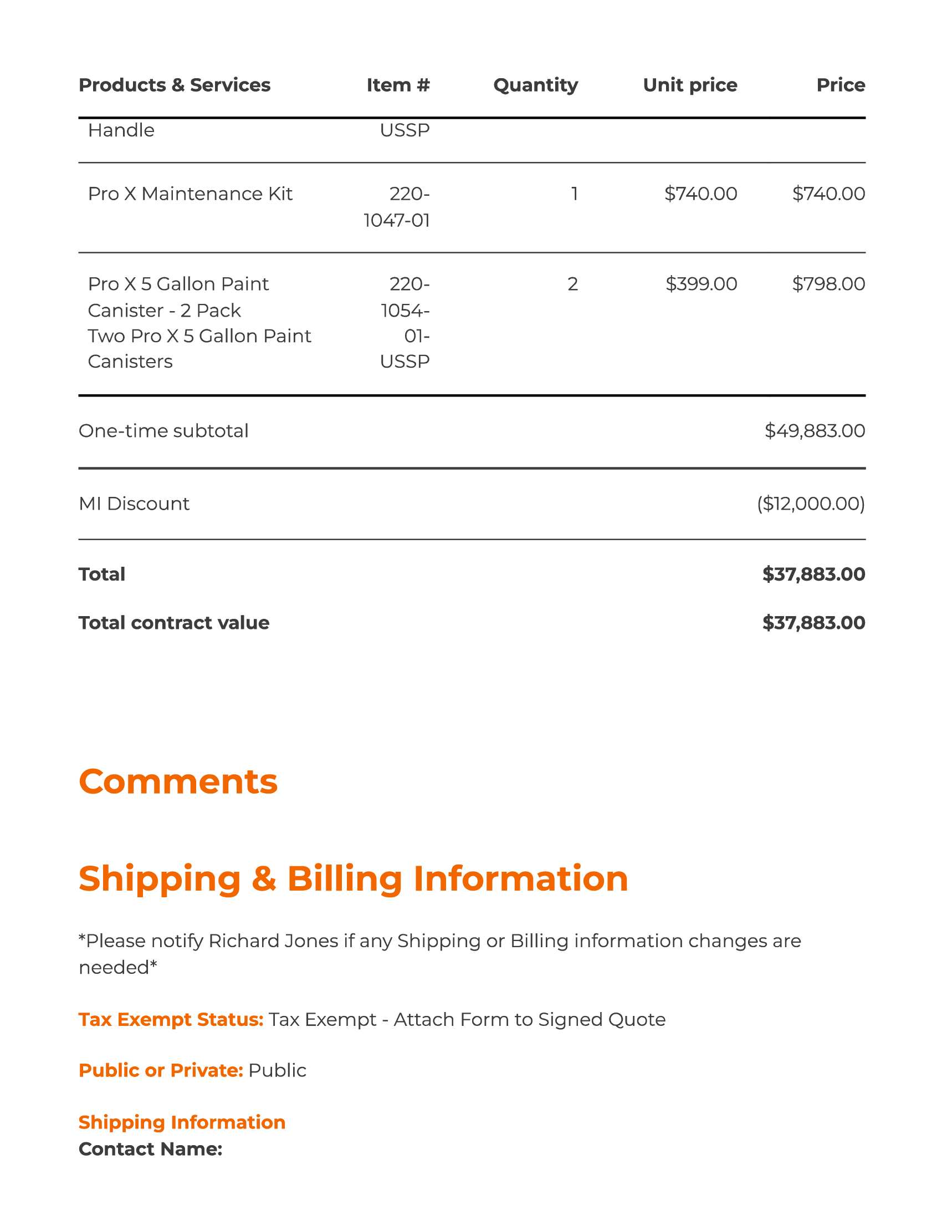Click the Products & Services column header
Image resolution: width=942 pixels, height=1220 pixels.
click(174, 85)
